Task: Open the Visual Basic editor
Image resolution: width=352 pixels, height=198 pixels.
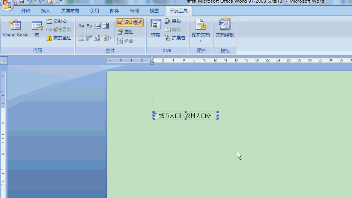Action: coord(15,28)
